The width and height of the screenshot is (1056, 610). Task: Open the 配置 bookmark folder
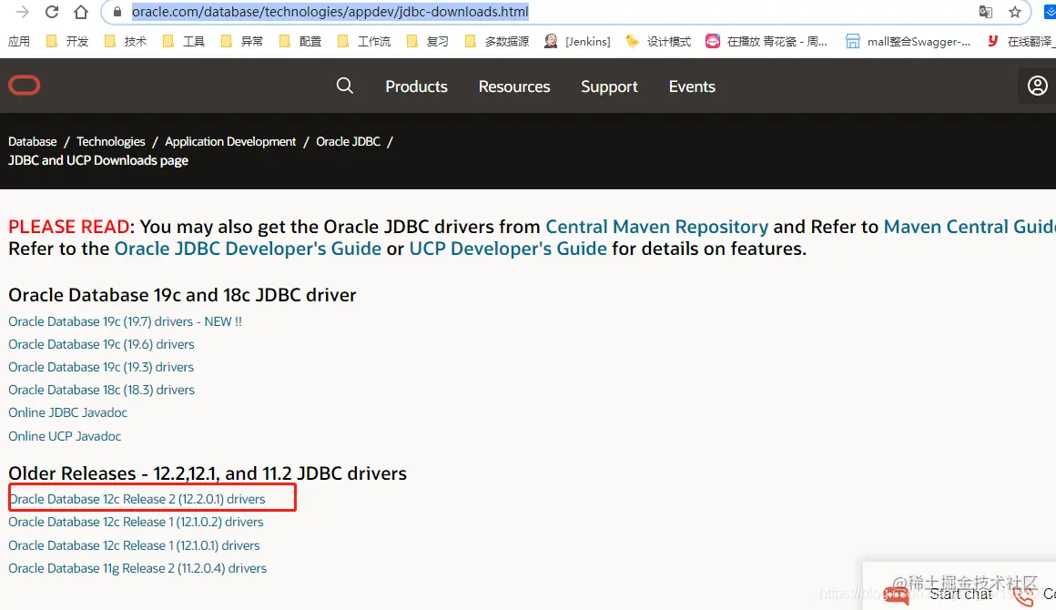click(x=300, y=42)
